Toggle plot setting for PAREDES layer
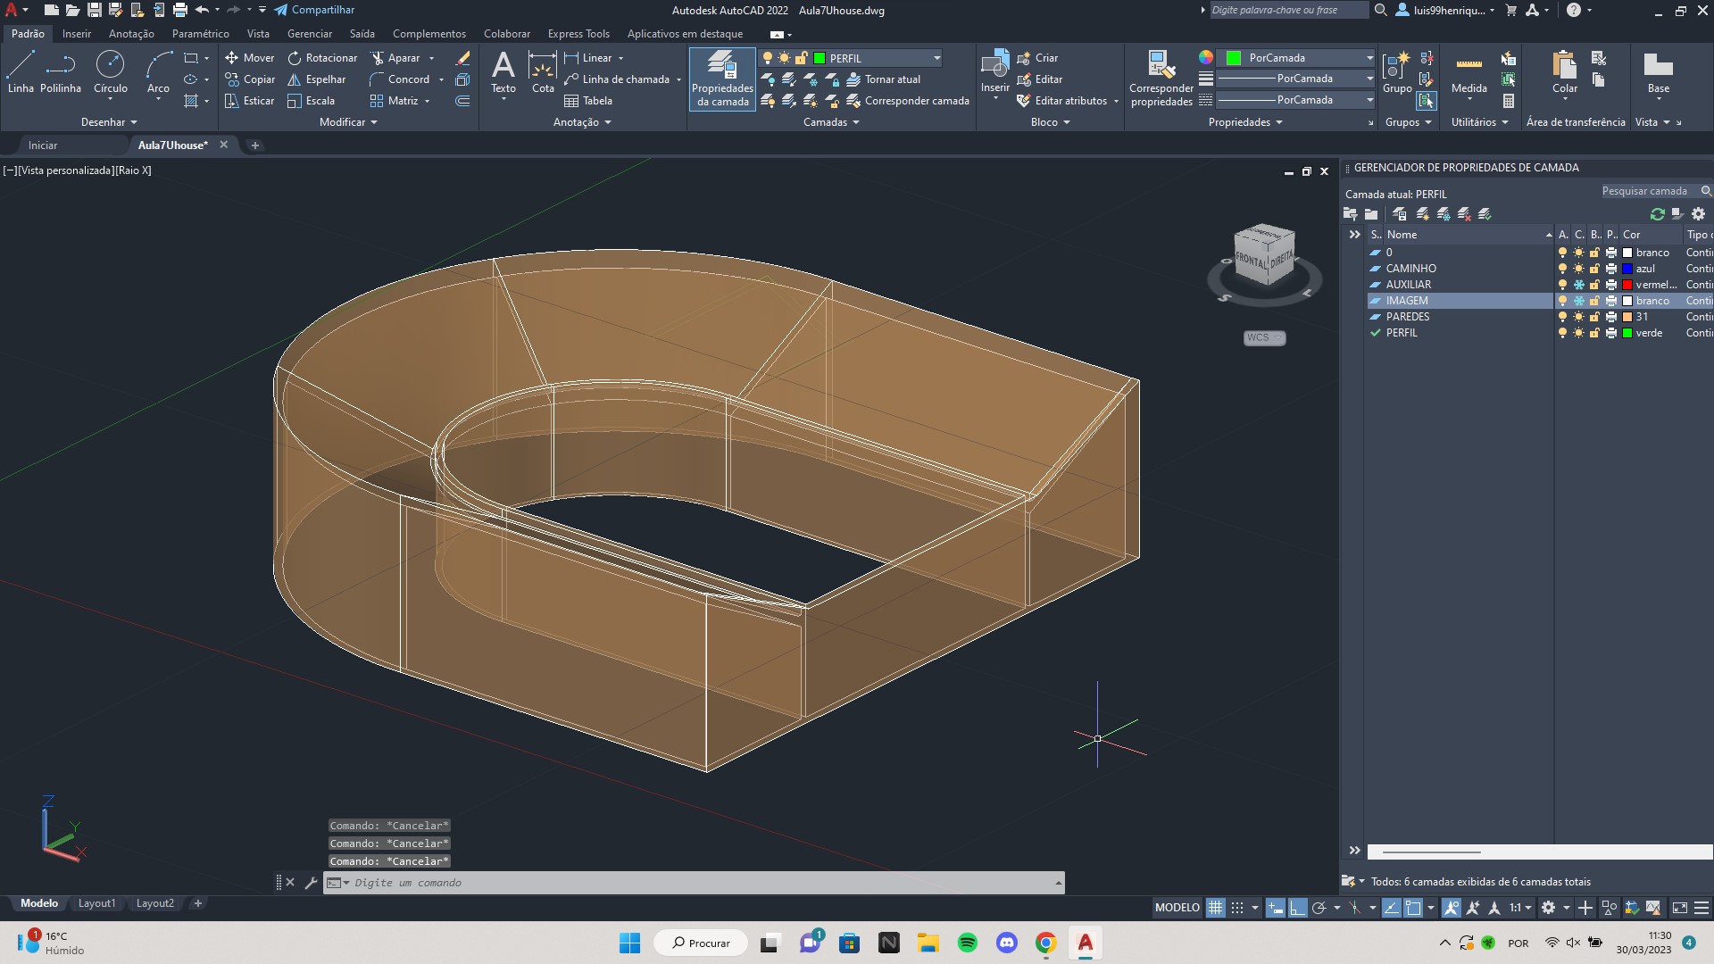This screenshot has height=964, width=1714. pos(1611,317)
